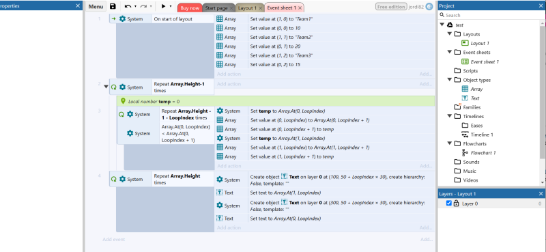Select Flowchart 1 in Project tree
The height and width of the screenshot is (252, 546).
483,153
